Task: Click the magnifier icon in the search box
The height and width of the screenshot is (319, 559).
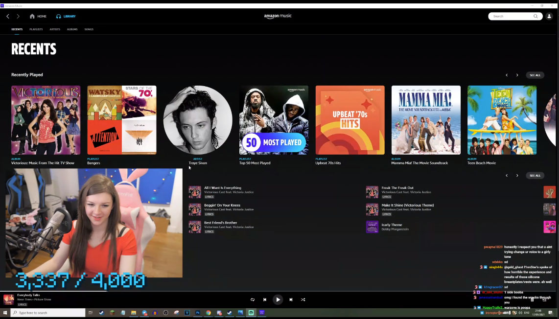Action: click(x=536, y=17)
